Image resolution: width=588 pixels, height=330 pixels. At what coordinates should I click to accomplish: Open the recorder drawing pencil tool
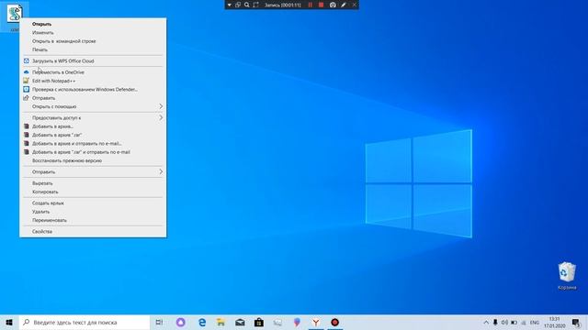coord(344,5)
